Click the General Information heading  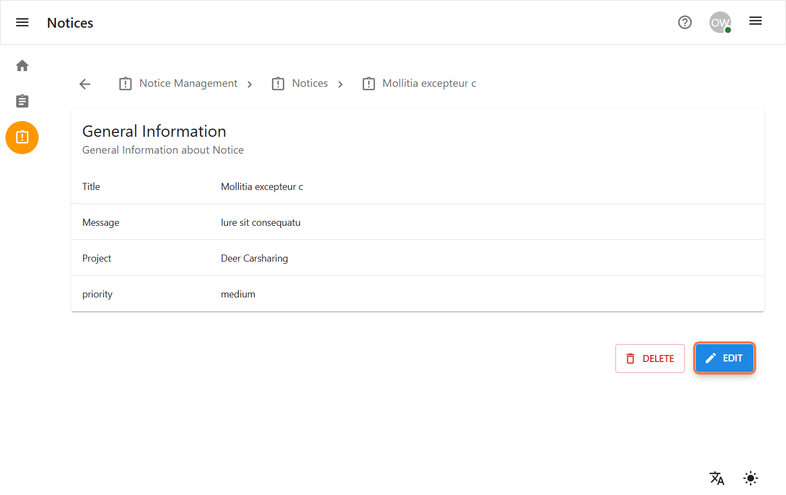pos(154,131)
